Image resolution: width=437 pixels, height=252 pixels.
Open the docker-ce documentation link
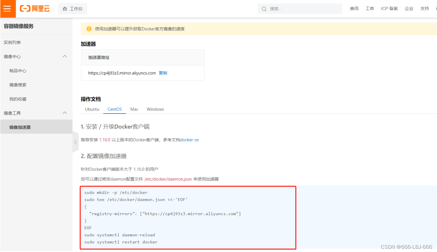pos(189,140)
